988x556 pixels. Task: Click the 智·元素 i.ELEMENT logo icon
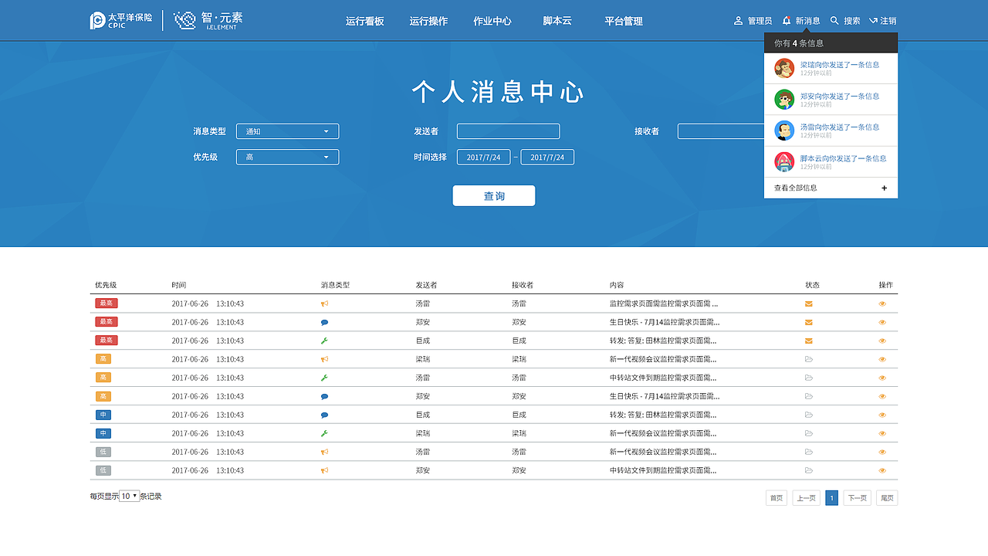[184, 20]
